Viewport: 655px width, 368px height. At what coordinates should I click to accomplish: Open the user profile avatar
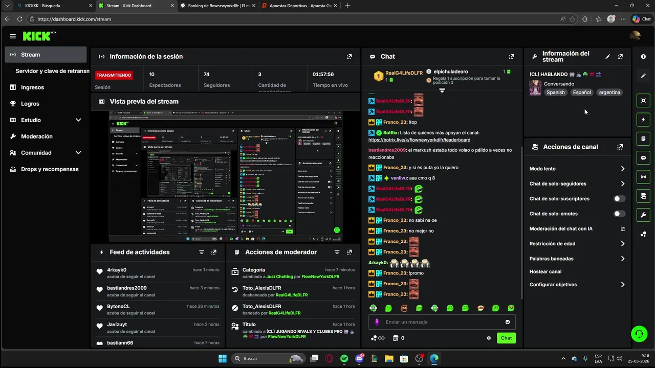pos(635,36)
